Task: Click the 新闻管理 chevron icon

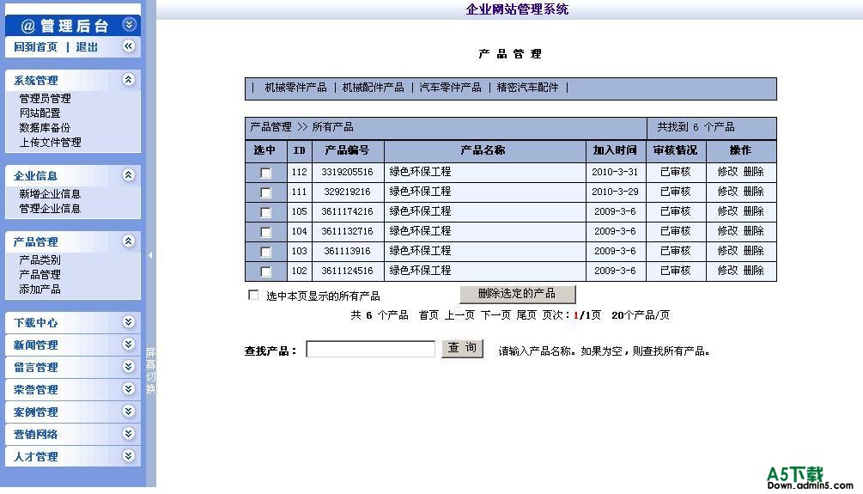Action: tap(129, 345)
